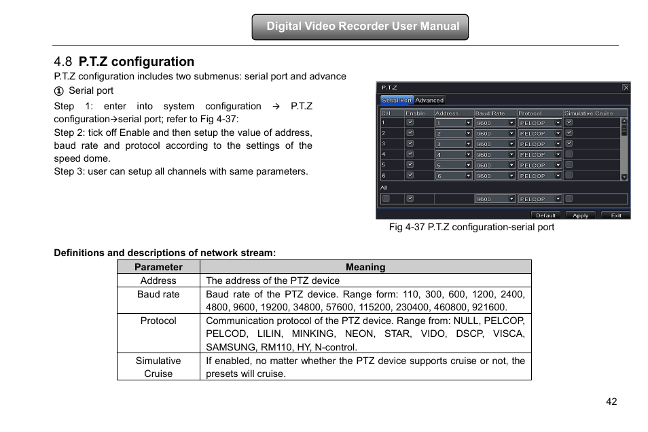Toggle Enable checkbox for channel 1

(410, 122)
